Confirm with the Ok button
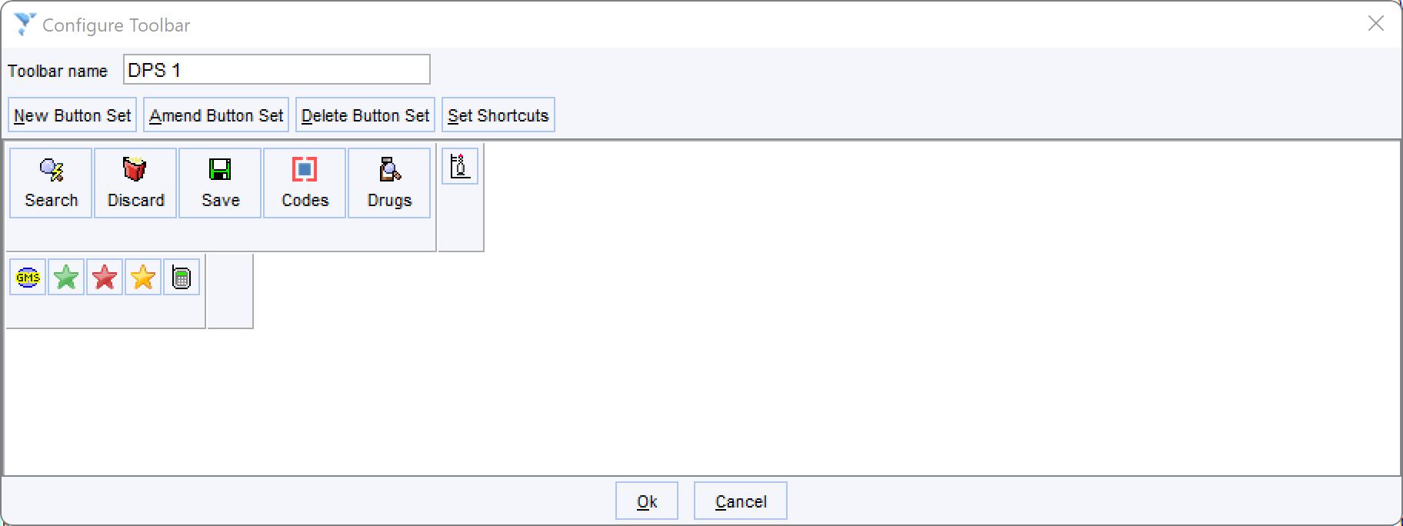The image size is (1403, 526). click(647, 501)
